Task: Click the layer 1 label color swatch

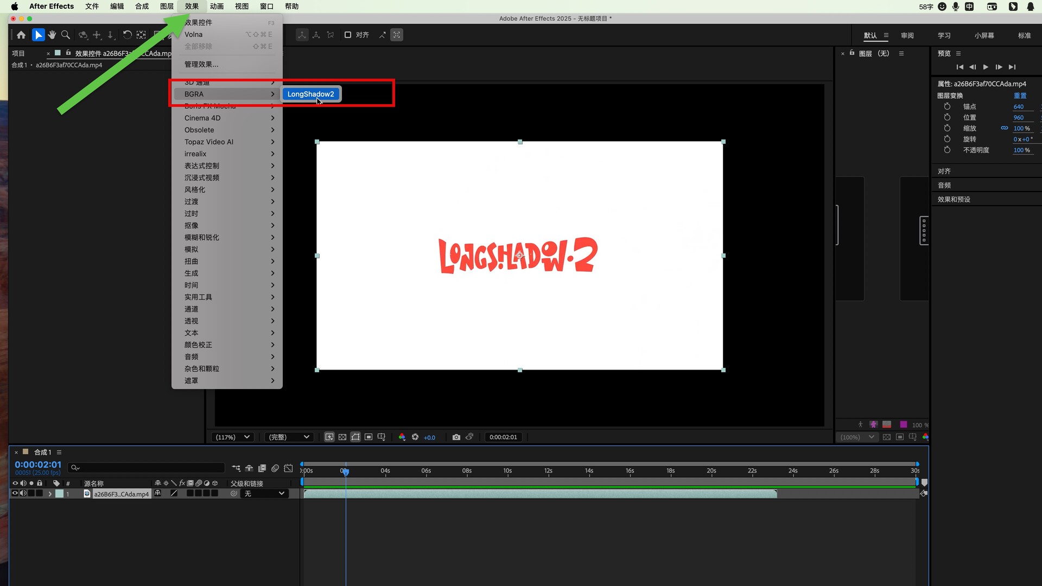Action: (x=59, y=493)
